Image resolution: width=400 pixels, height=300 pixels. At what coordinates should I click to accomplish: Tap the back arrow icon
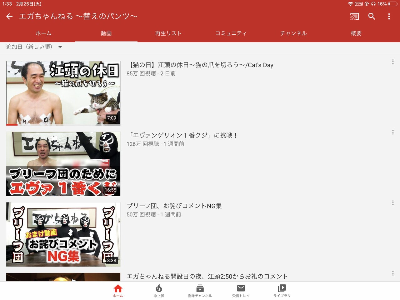click(9, 17)
